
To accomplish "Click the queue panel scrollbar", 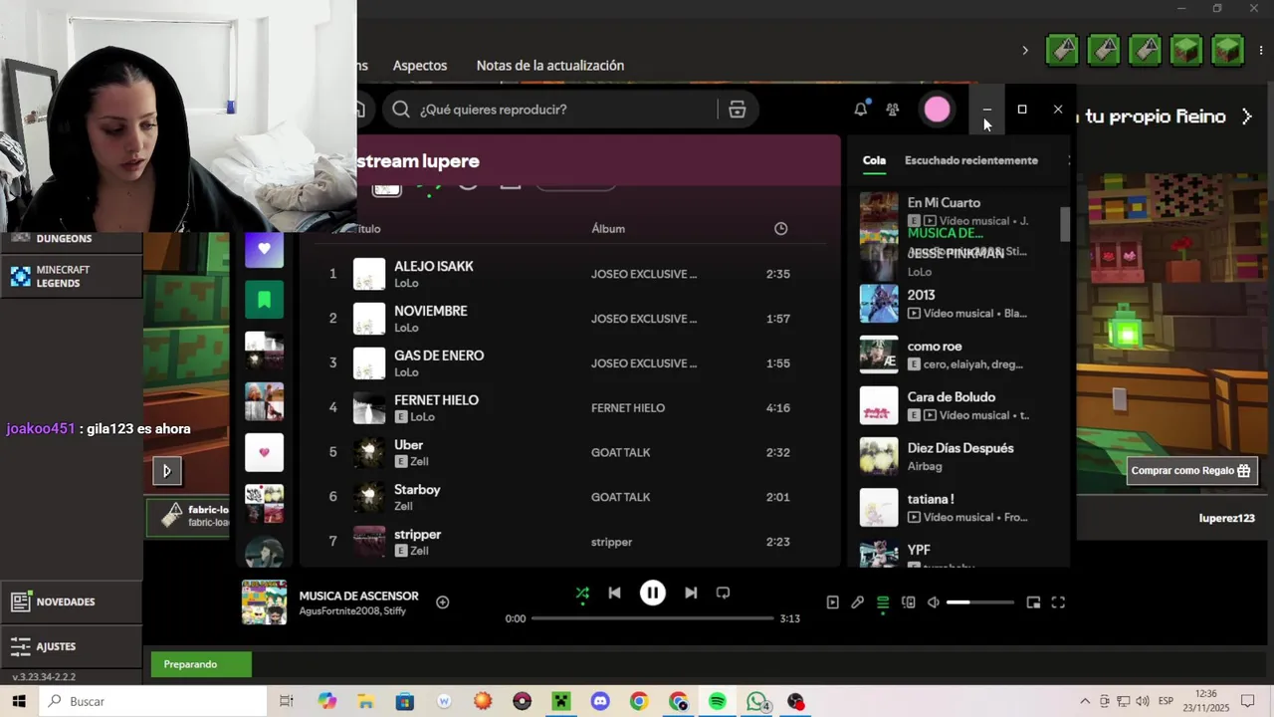I will pyautogui.click(x=1065, y=224).
